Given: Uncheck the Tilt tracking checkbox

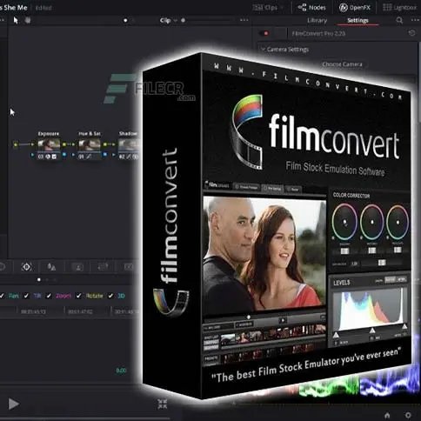Looking at the screenshot, I should click(x=26, y=296).
